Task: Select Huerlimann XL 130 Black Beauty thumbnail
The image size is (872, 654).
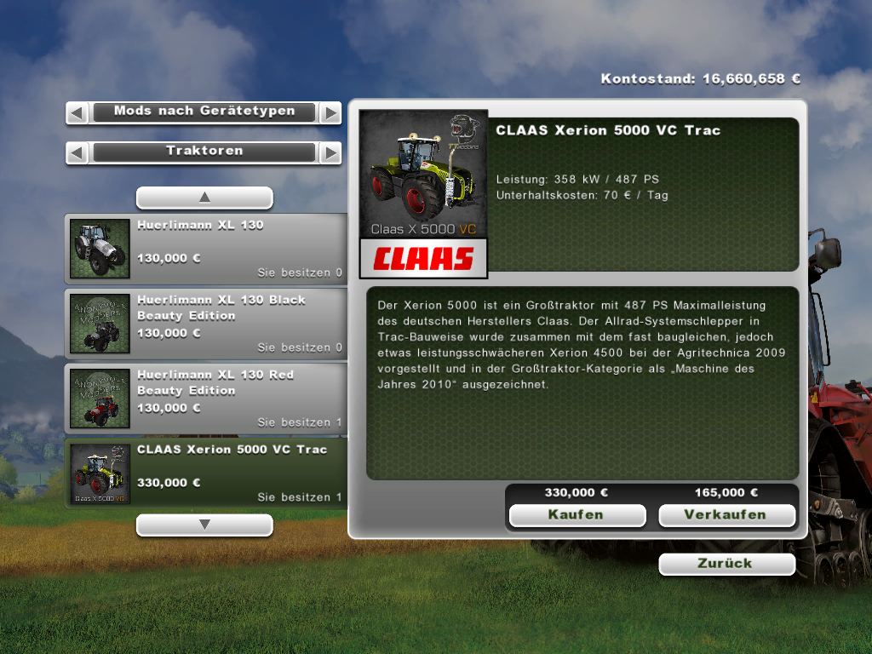Action: coord(100,324)
